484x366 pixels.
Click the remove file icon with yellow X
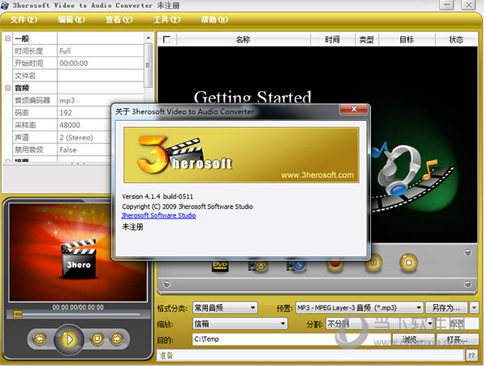point(258,265)
